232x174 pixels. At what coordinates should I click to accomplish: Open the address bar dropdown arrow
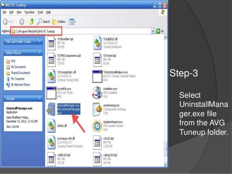click(153, 31)
